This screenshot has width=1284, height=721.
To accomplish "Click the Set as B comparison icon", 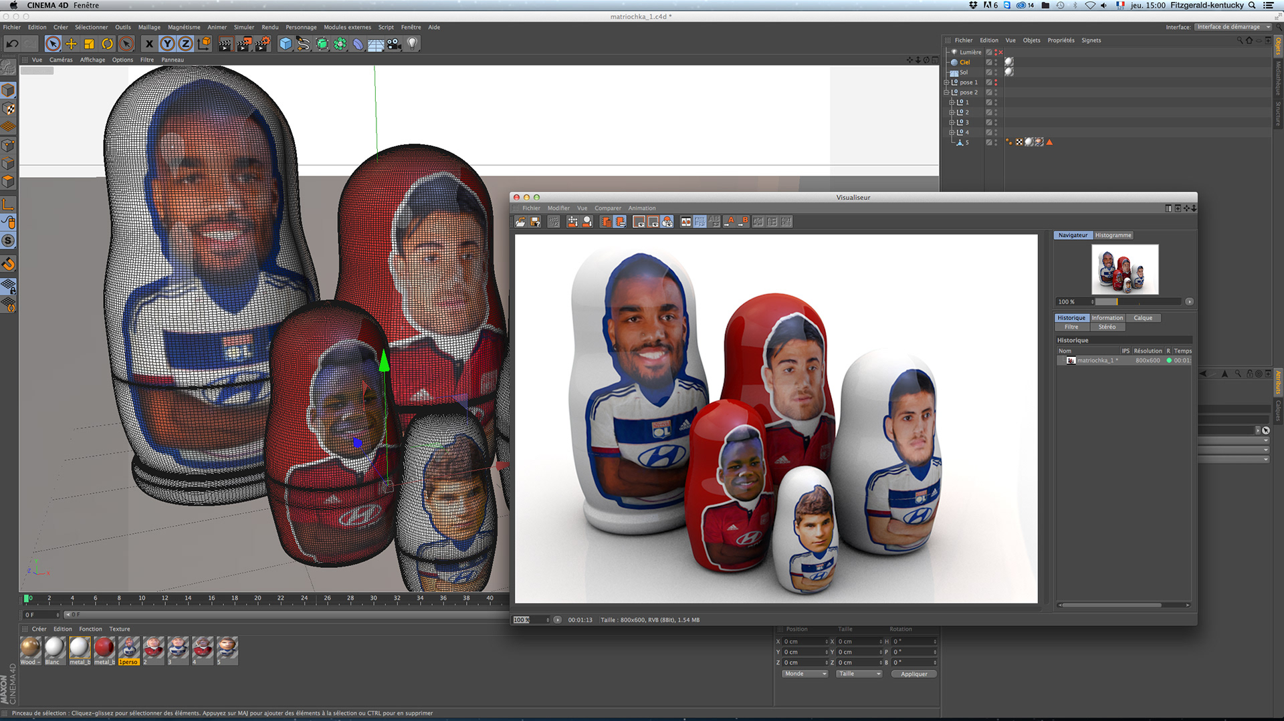I will (x=743, y=222).
